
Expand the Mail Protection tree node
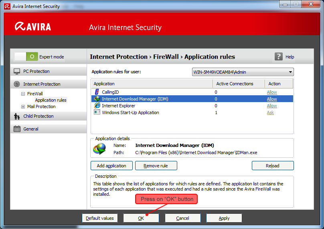click(x=23, y=106)
